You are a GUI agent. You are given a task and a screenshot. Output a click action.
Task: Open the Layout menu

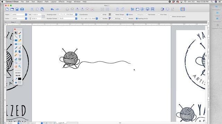point(53,2)
